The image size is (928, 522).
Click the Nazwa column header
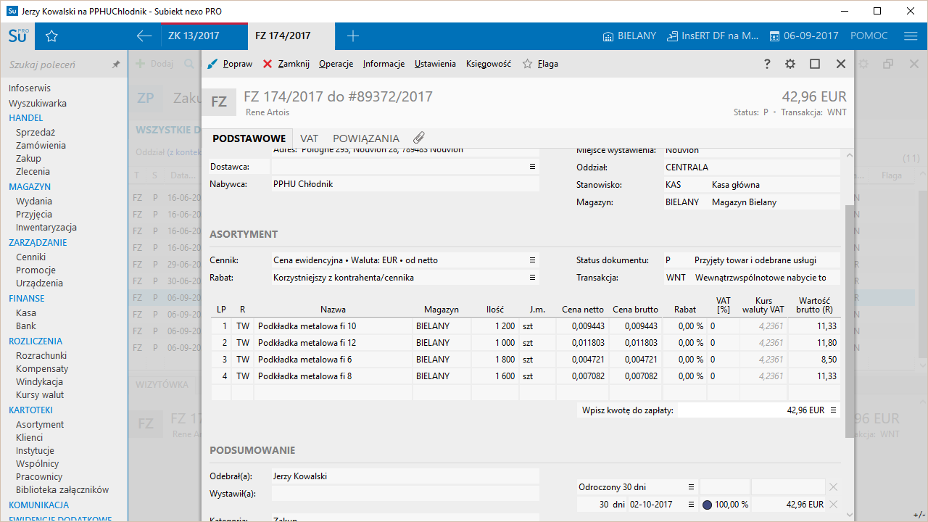333,310
